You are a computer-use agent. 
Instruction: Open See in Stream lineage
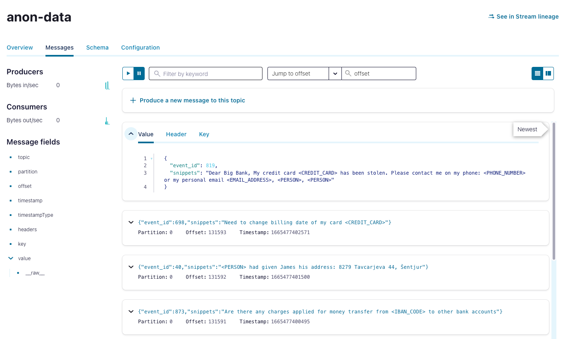coord(527,17)
